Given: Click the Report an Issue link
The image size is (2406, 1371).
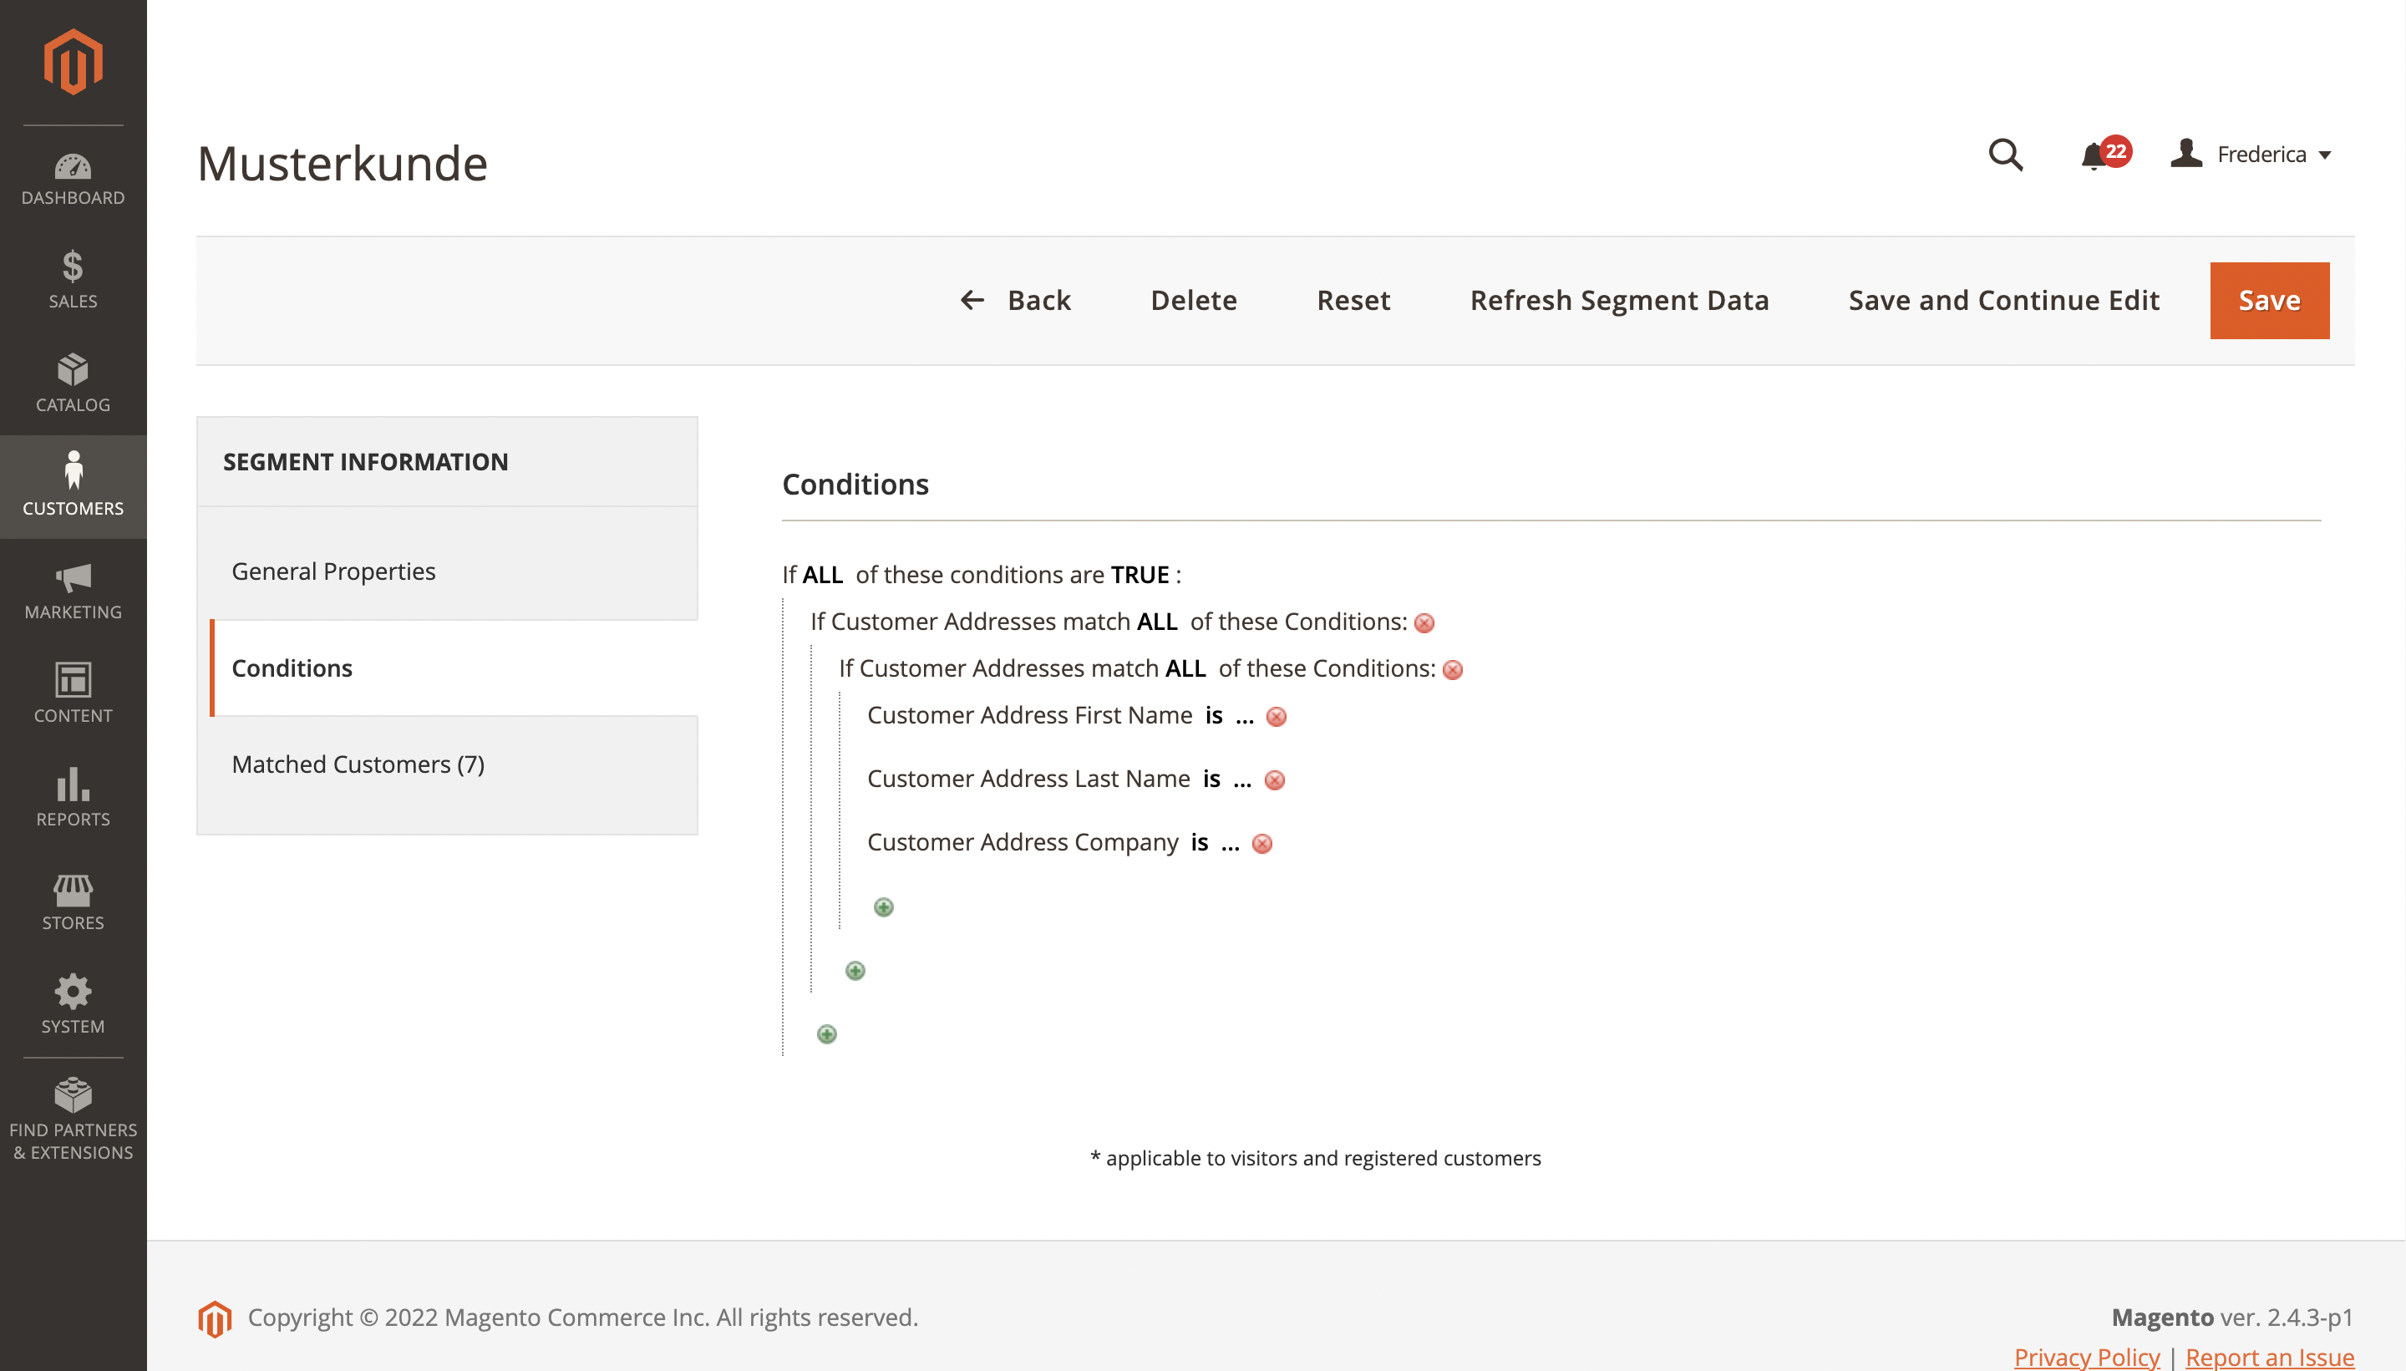Looking at the screenshot, I should tap(2268, 1357).
